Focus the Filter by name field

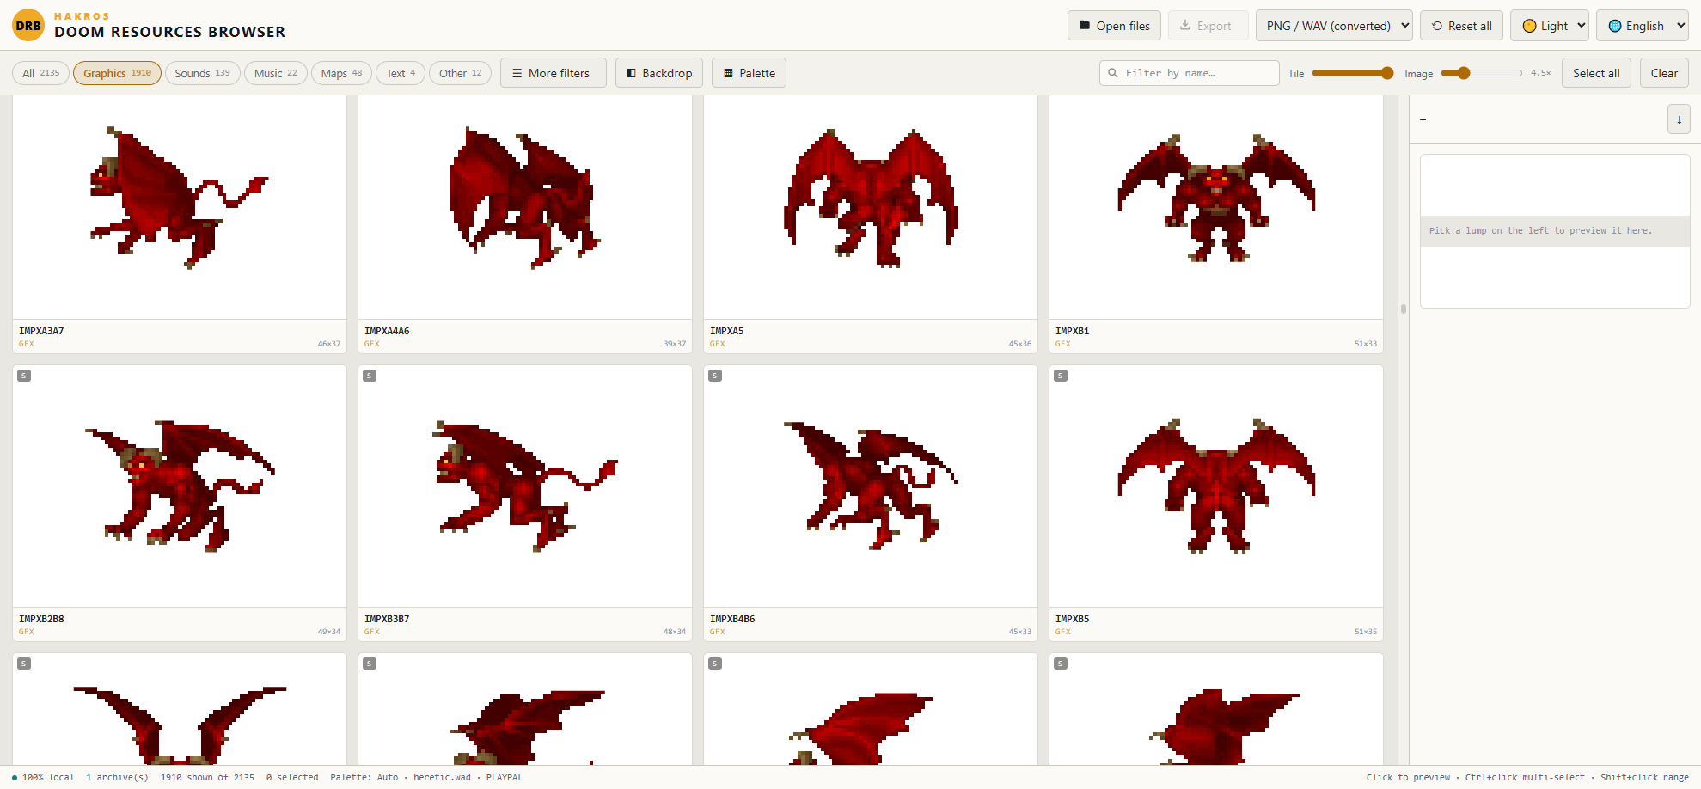click(x=1190, y=73)
